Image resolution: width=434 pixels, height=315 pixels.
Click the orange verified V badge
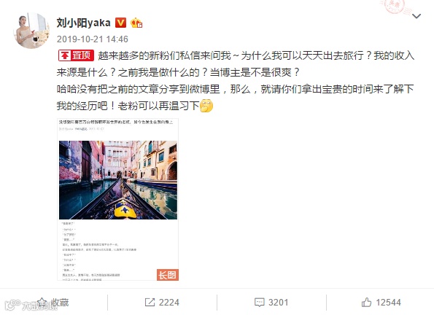pos(120,23)
